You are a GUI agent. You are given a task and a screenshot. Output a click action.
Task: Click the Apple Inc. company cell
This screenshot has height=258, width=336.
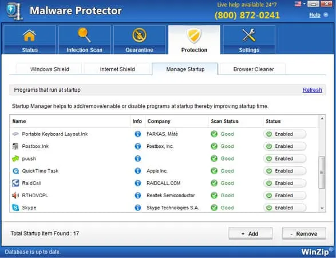(157, 171)
